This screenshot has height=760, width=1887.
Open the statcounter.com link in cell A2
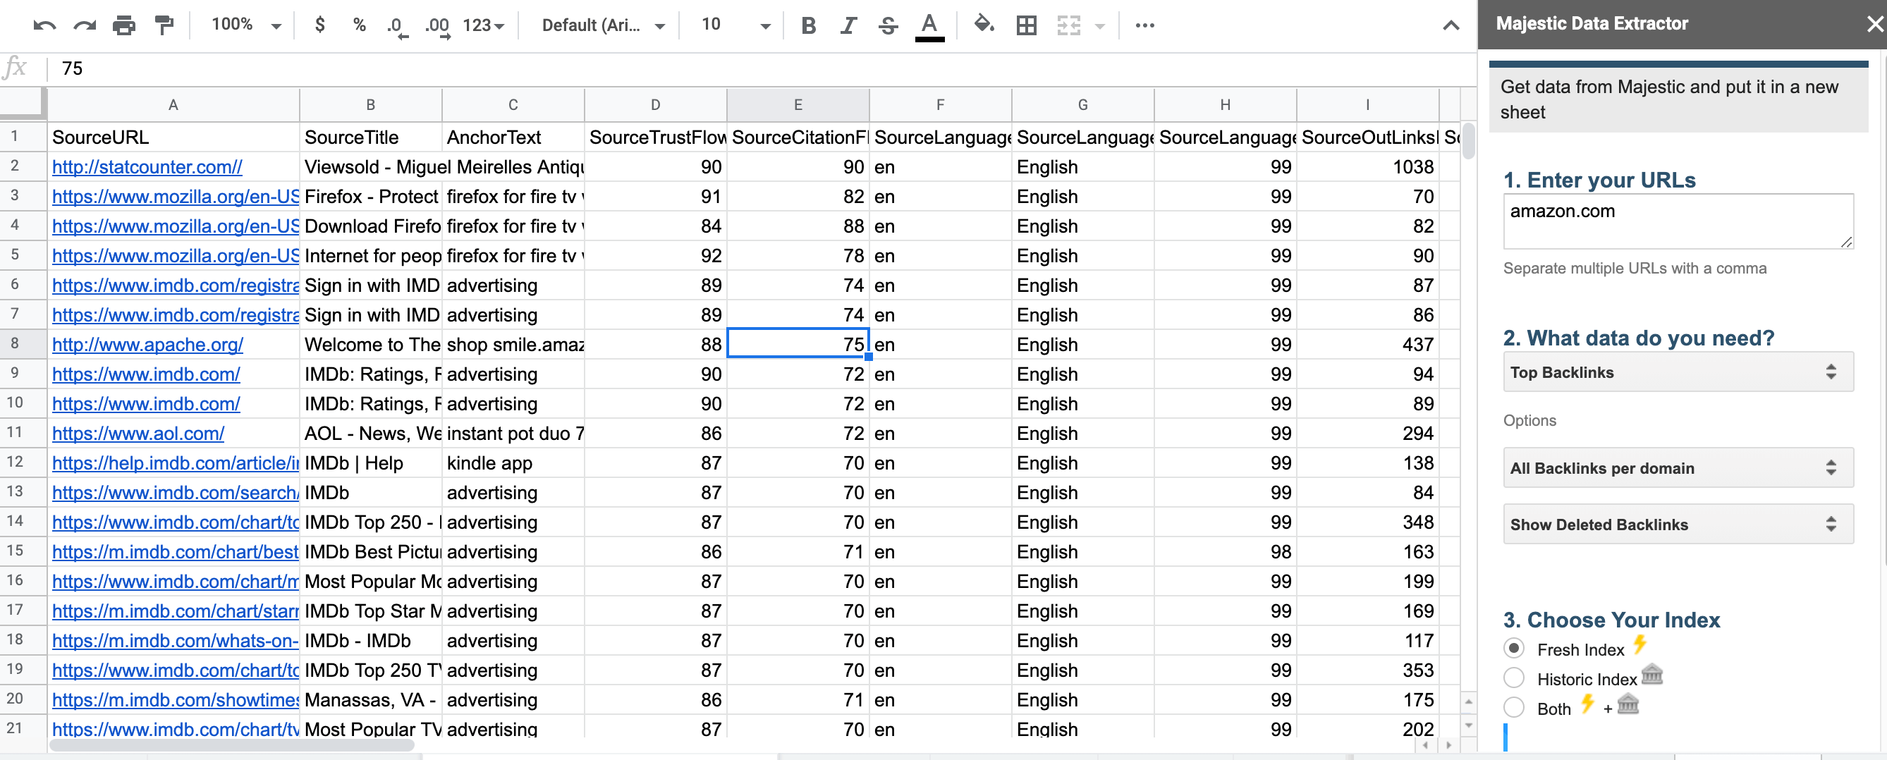(x=147, y=167)
